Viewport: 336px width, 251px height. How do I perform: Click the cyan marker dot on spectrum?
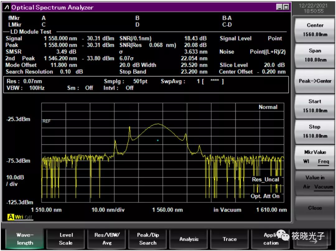pos(158,140)
